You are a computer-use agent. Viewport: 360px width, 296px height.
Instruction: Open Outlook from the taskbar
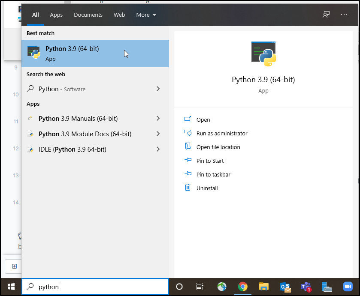(285, 287)
